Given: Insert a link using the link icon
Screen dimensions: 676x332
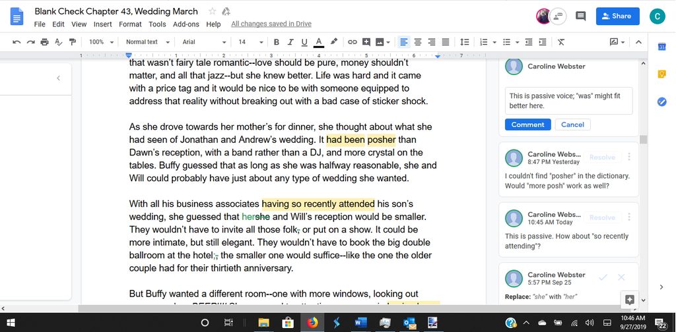Looking at the screenshot, I should 352,42.
